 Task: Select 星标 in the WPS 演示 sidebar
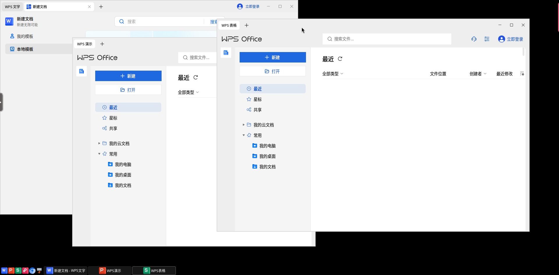tap(128, 118)
